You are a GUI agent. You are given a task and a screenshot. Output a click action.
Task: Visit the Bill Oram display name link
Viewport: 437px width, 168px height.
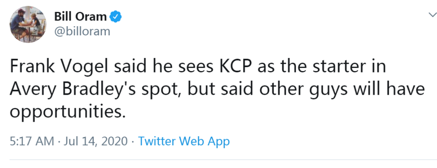pyautogui.click(x=80, y=17)
